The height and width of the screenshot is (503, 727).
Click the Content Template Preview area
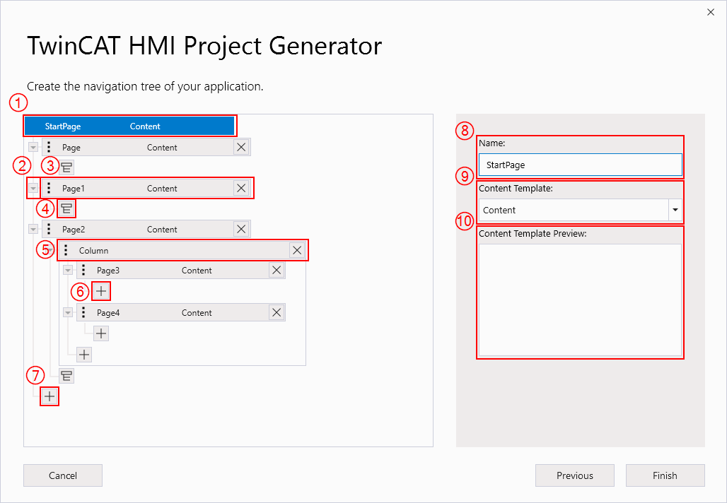tap(580, 300)
